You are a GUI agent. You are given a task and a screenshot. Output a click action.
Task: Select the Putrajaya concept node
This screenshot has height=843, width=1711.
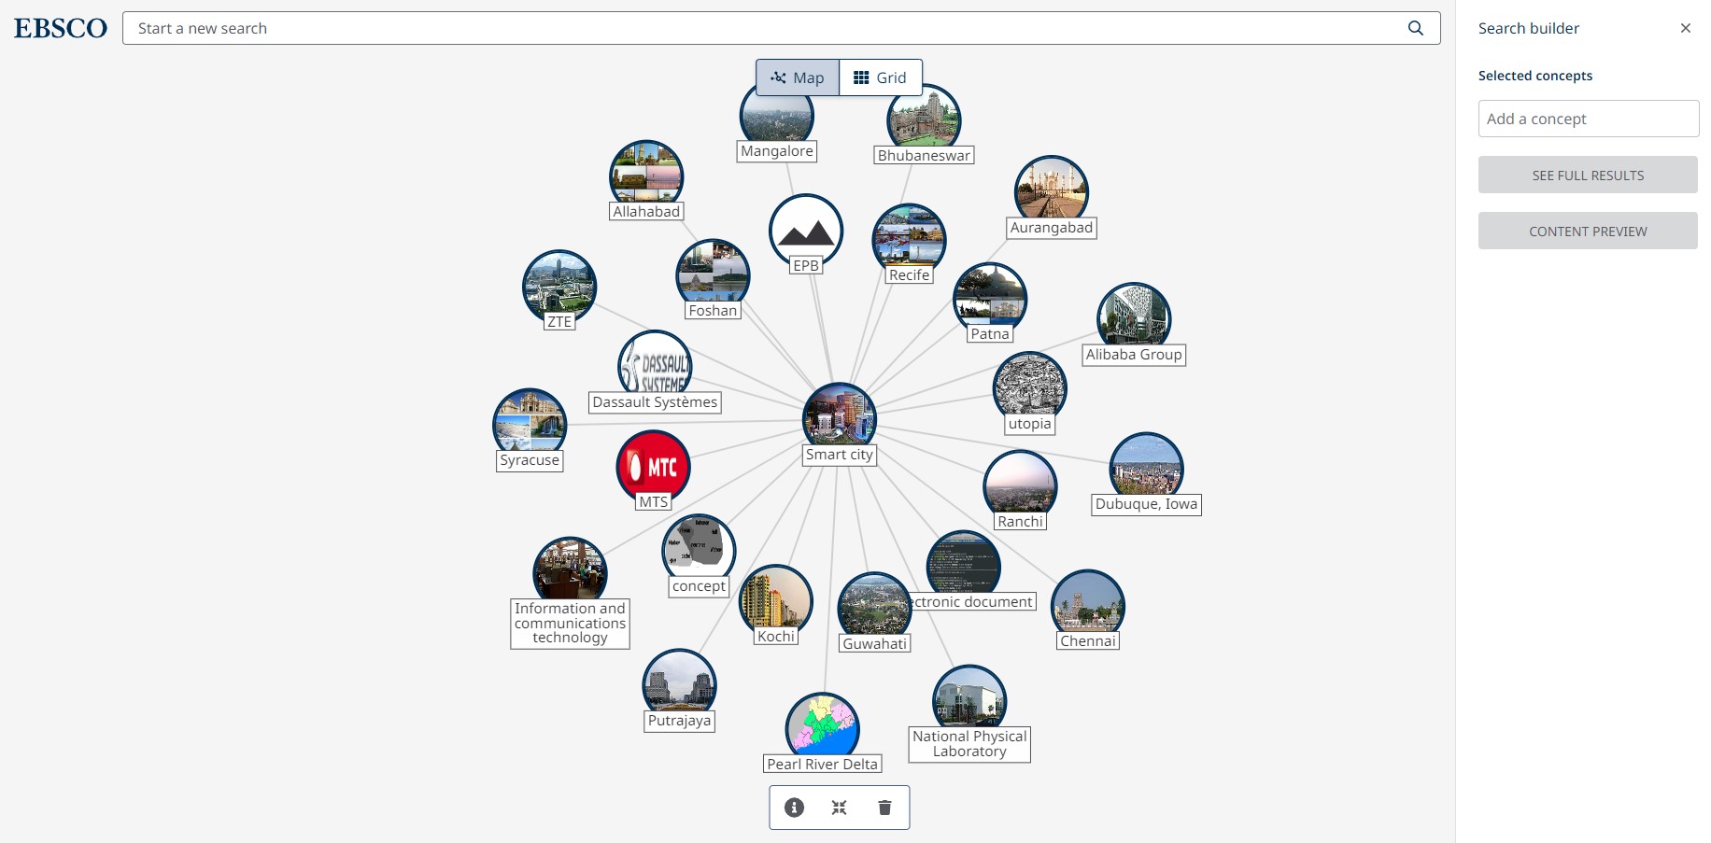[x=679, y=684]
